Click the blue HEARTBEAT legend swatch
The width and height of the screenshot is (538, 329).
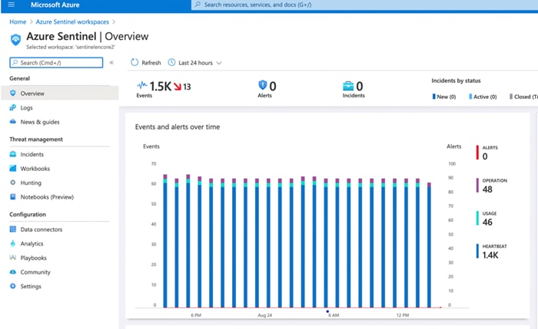tap(477, 251)
